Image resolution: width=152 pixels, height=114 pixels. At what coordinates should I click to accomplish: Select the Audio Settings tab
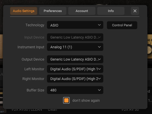pyautogui.click(x=24, y=11)
